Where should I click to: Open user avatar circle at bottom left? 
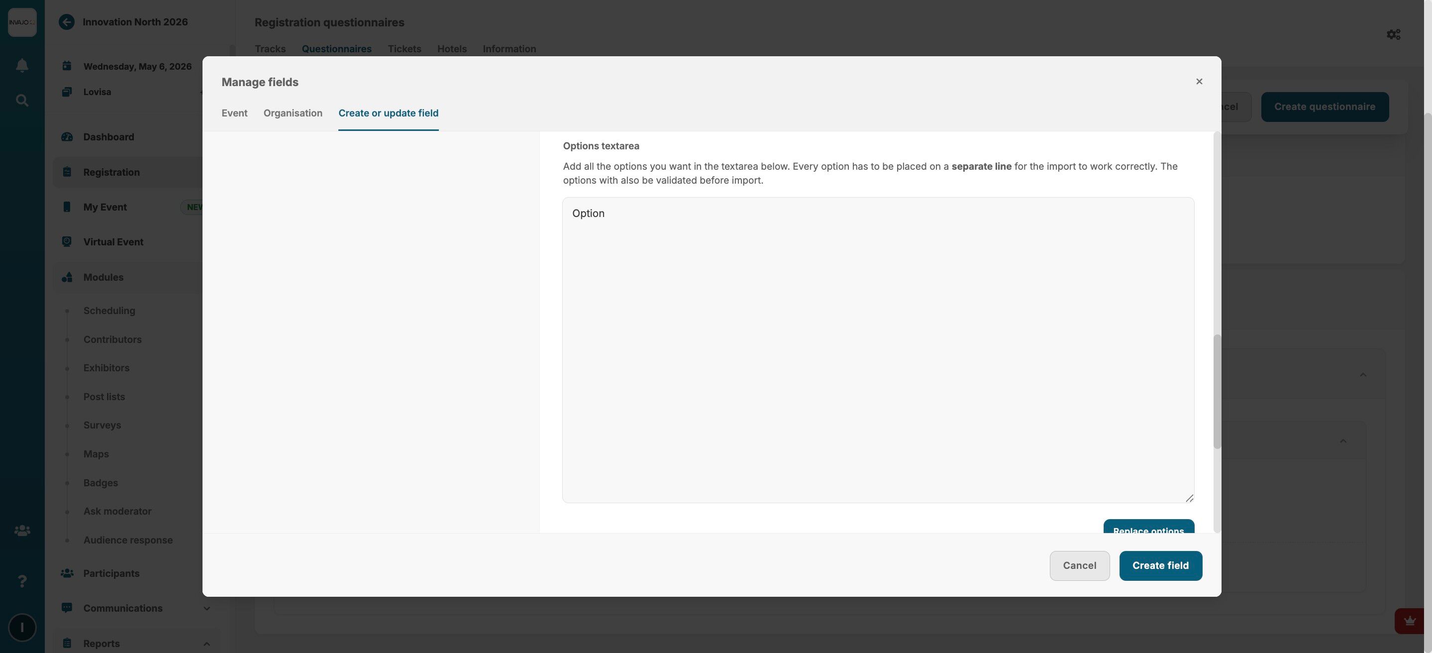22,628
